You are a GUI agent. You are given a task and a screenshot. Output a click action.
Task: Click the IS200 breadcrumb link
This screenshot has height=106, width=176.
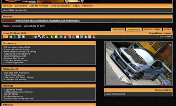point(33,26)
